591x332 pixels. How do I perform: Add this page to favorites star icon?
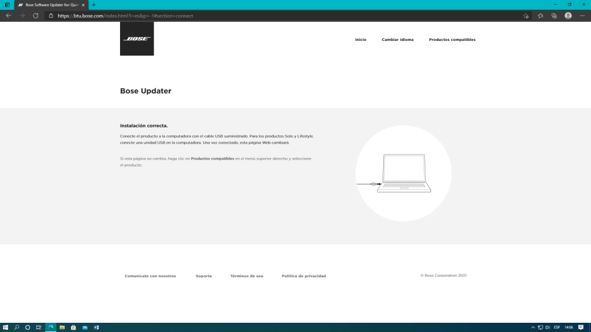point(526,16)
